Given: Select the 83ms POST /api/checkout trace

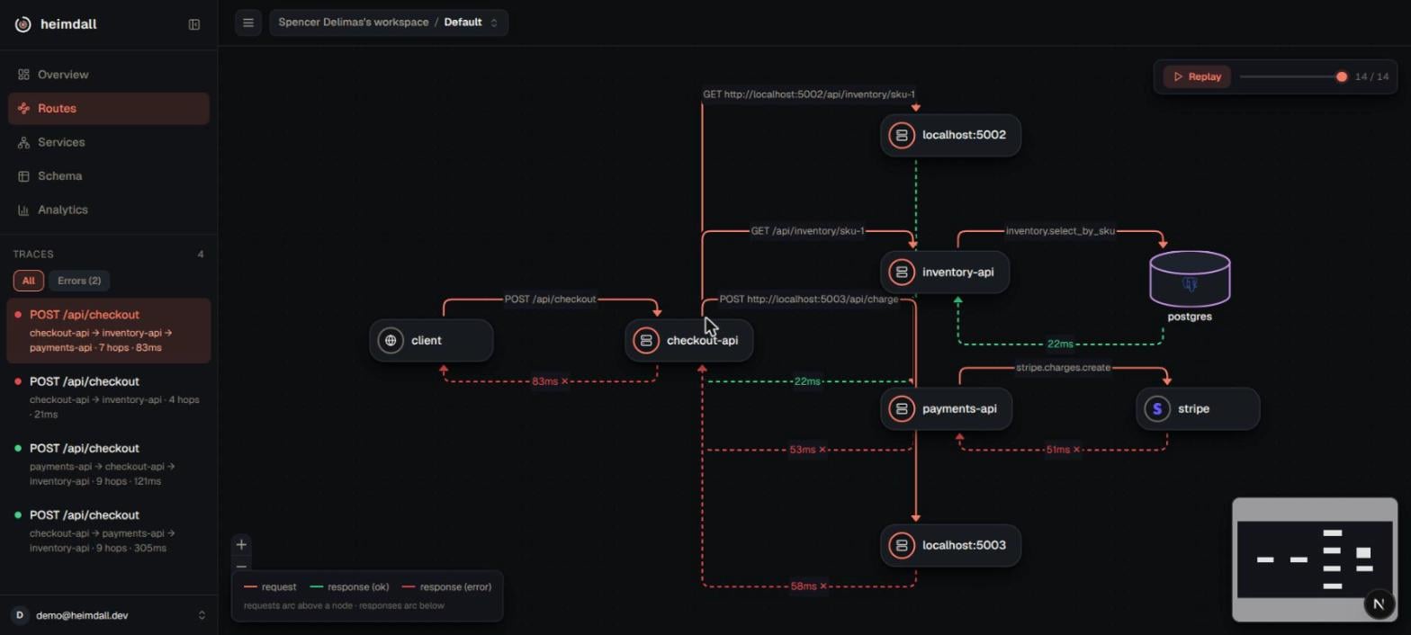Looking at the screenshot, I should point(109,331).
